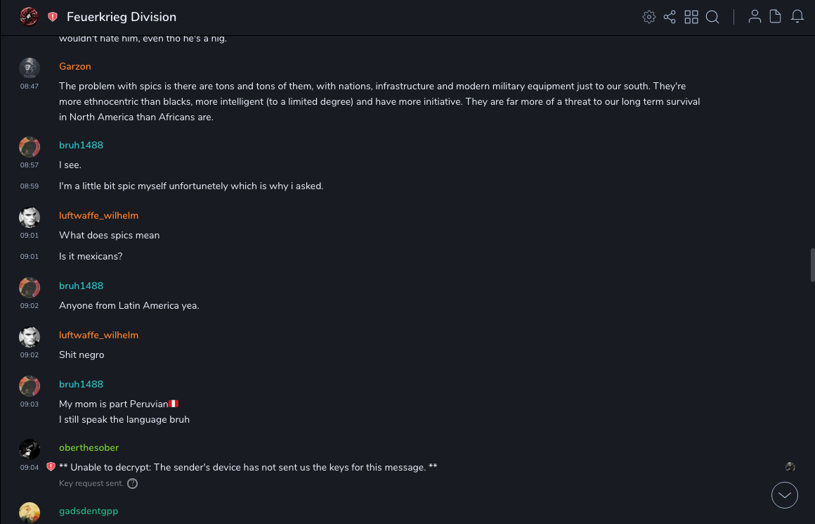Click the red shield warning on undecryptable message
Image resolution: width=815 pixels, height=524 pixels.
coord(51,467)
